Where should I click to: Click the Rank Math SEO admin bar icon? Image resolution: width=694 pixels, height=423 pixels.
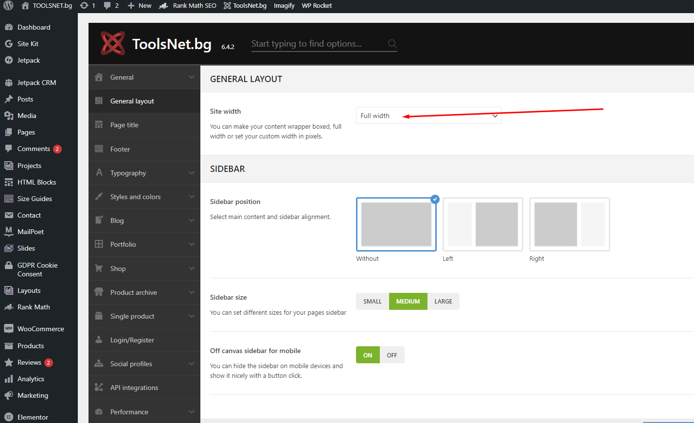[163, 6]
